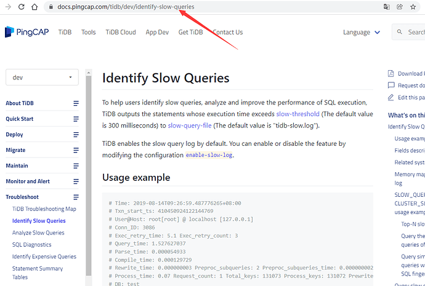Click the search magnifier icon
Viewport: 425px width, 286px height.
click(x=400, y=33)
